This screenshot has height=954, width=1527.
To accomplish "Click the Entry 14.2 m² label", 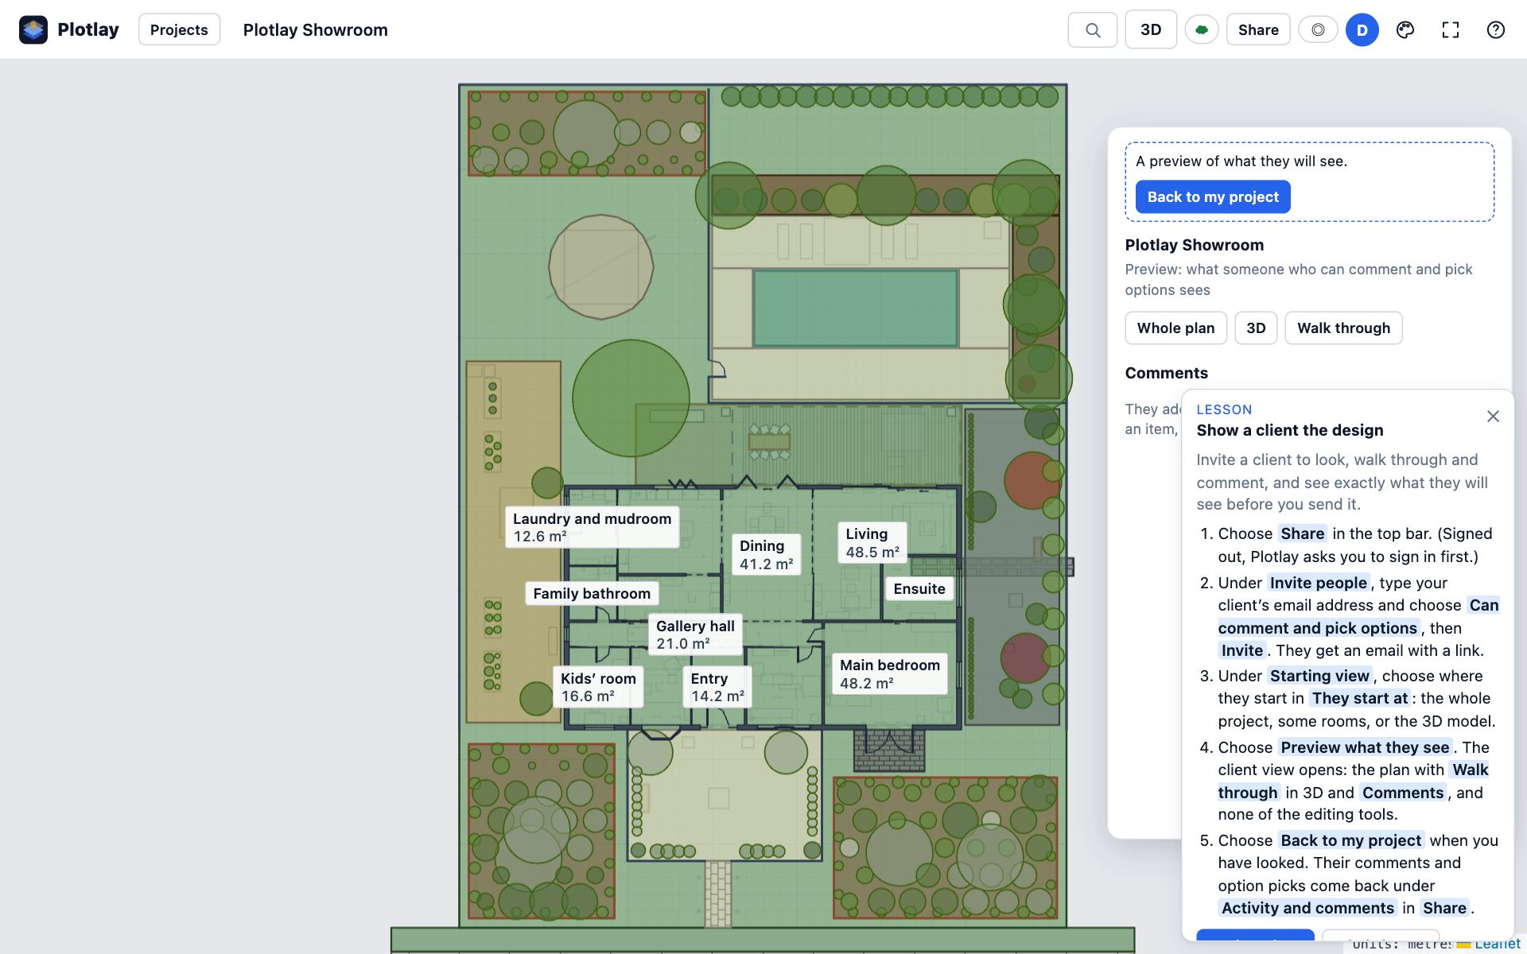I will [717, 687].
